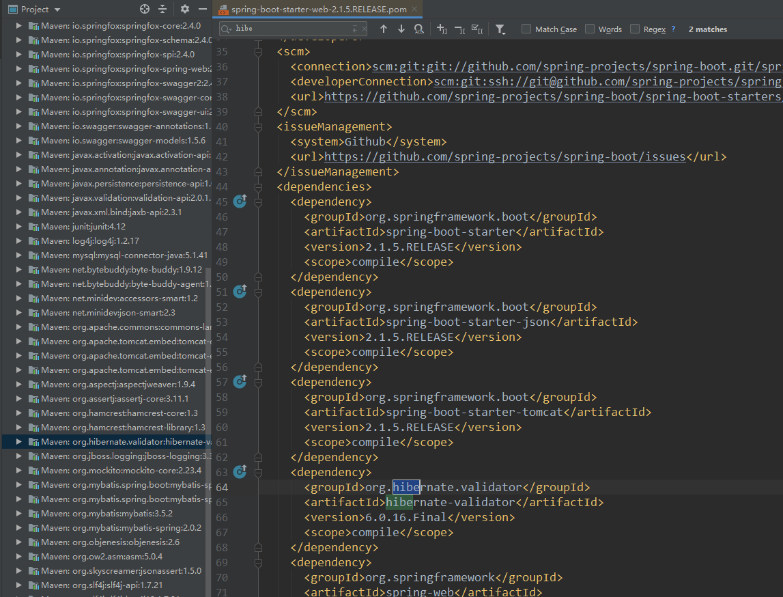783x597 pixels.
Task: Select spring-boot-starter-web-2.1.5.RELEASE.pom tab
Action: click(319, 10)
